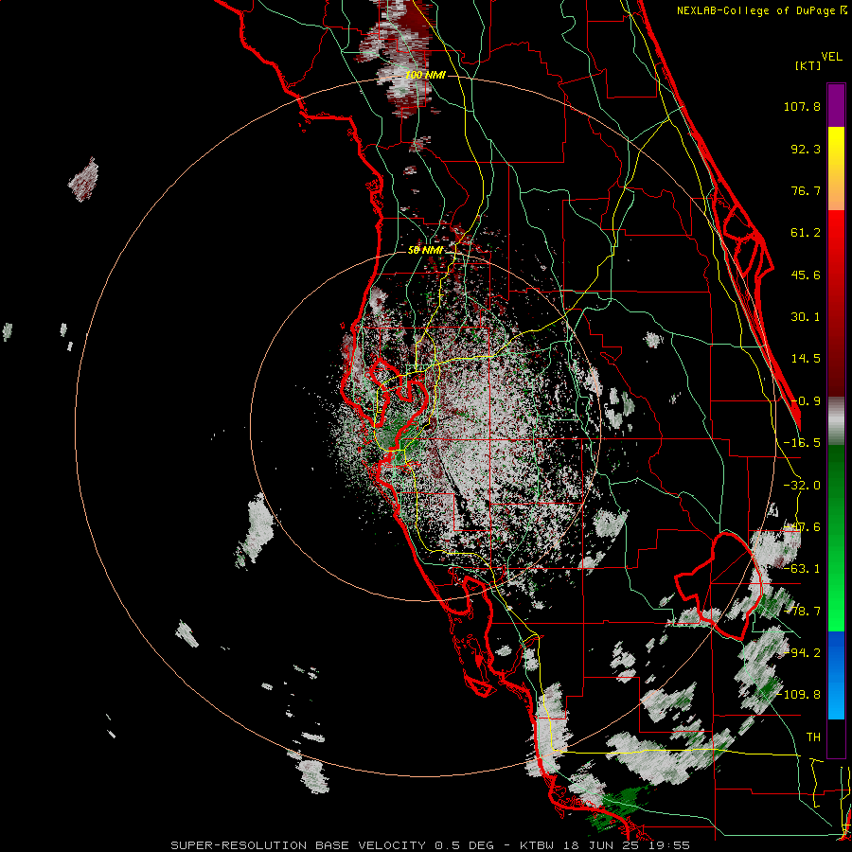Select the -0.9 scale value
The height and width of the screenshot is (852, 852).
pos(806,401)
